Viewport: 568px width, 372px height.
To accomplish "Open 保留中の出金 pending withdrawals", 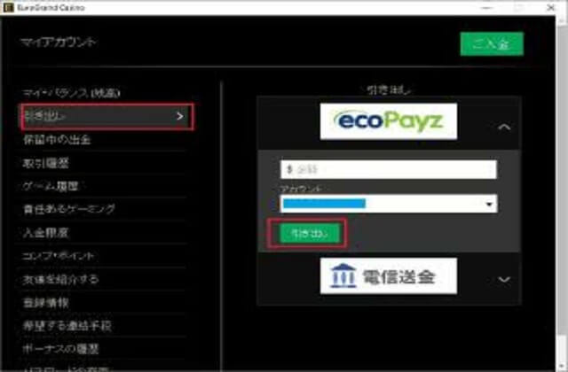I will pyautogui.click(x=57, y=139).
